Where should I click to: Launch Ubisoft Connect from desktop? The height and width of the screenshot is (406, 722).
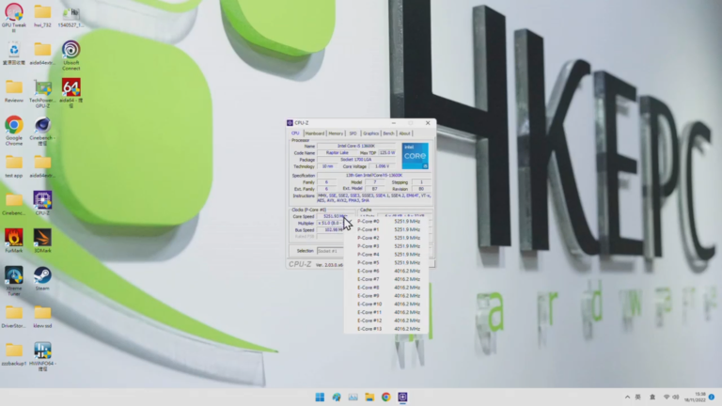[71, 55]
